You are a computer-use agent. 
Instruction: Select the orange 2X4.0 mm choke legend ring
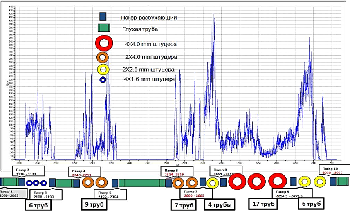pos(103,57)
